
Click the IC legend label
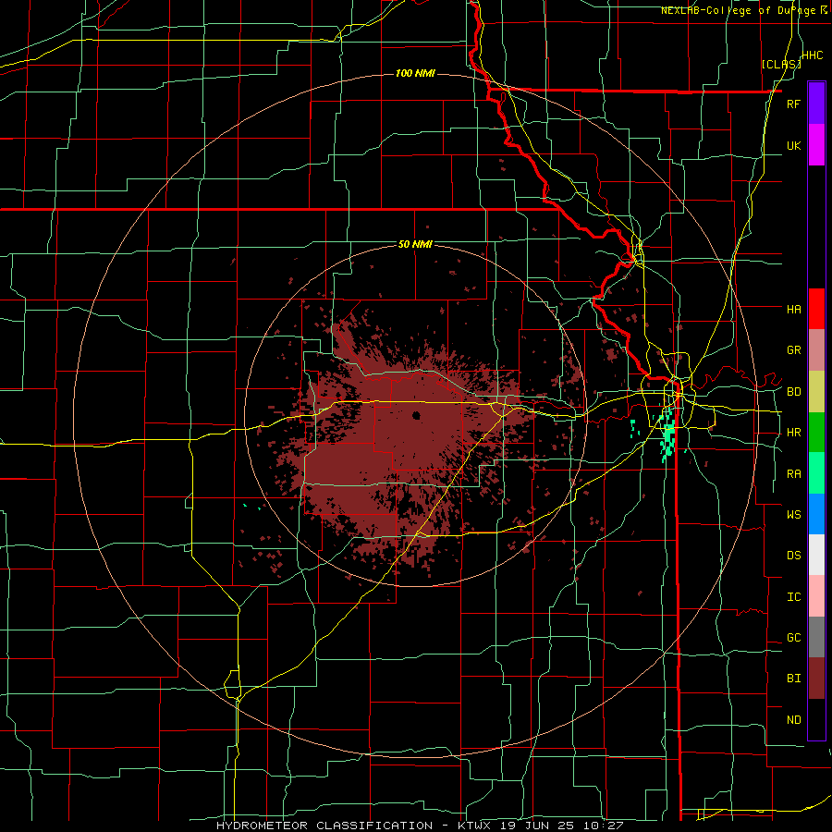(x=793, y=597)
